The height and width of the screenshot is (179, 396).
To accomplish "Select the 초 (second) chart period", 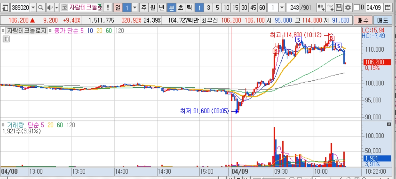I will (x=181, y=7).
